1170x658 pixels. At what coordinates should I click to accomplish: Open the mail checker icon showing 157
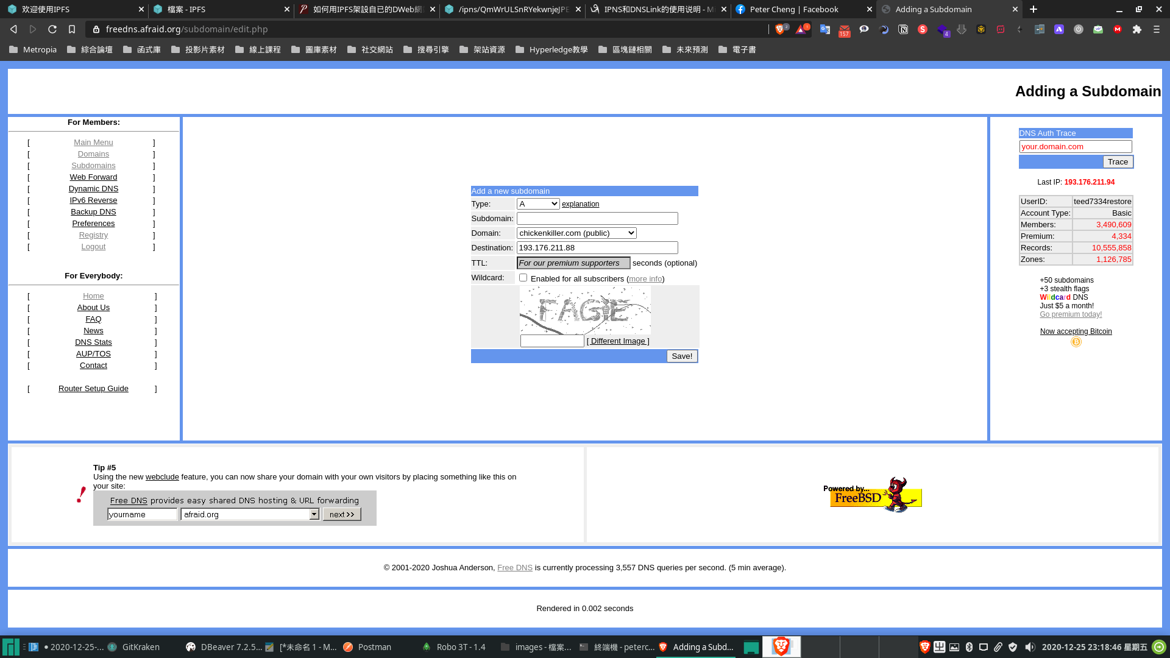[x=845, y=30]
